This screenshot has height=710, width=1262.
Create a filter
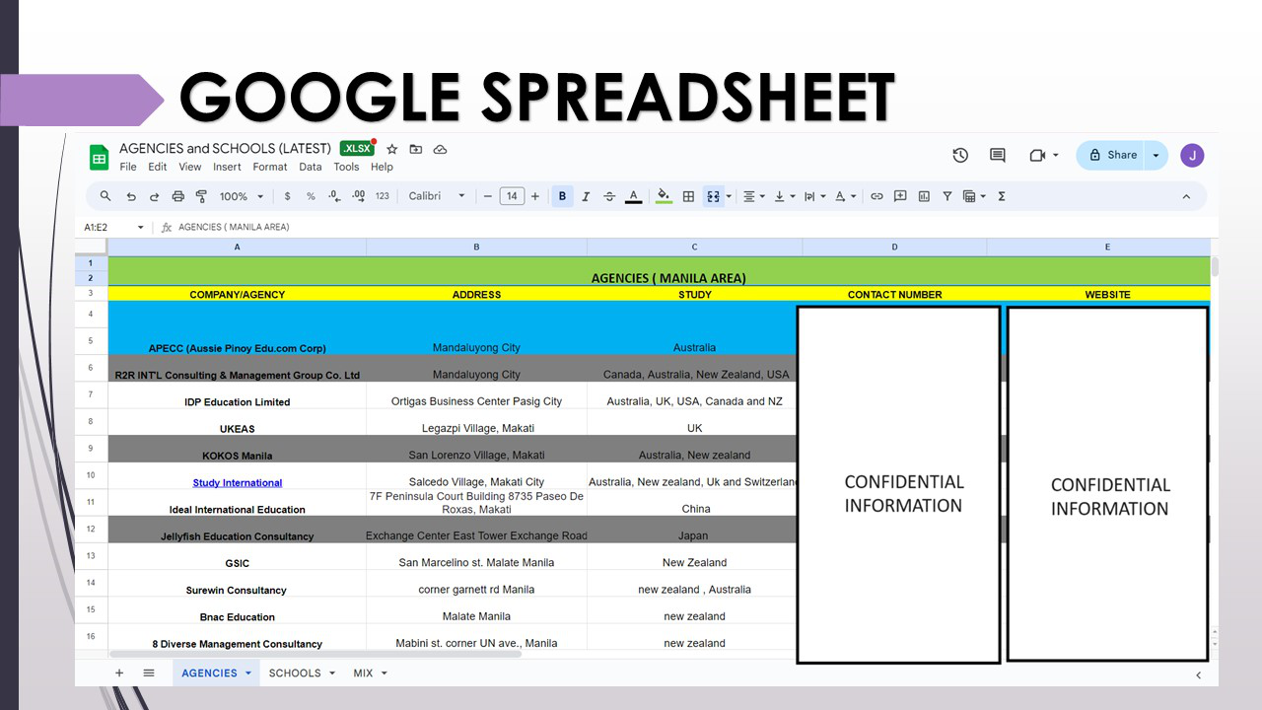(947, 196)
